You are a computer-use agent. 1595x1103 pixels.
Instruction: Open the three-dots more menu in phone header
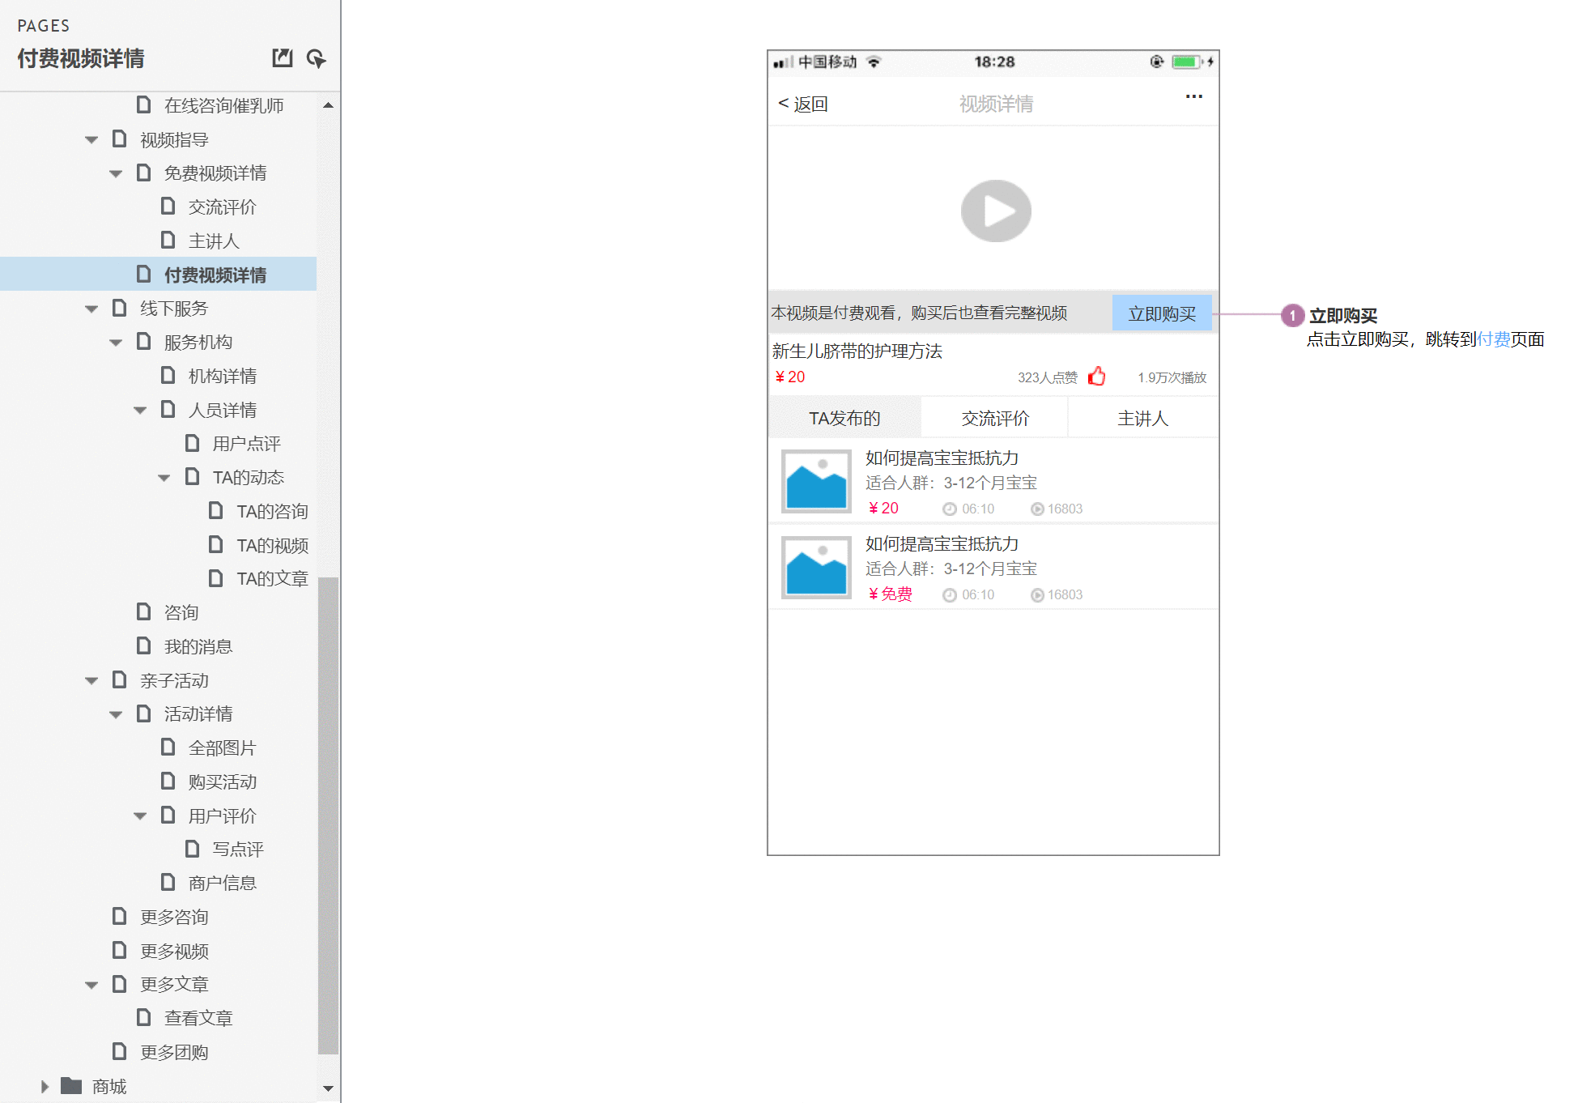(1193, 96)
